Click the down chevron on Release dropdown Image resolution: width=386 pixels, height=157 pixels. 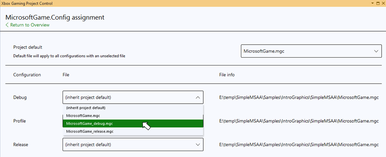tap(198, 145)
